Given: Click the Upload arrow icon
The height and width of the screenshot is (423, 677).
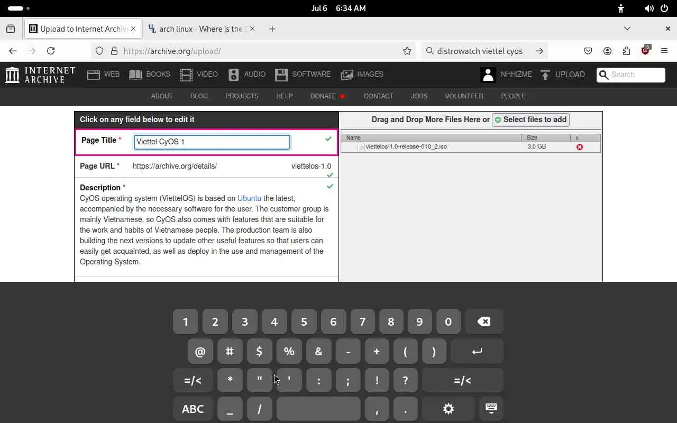Looking at the screenshot, I should click(545, 75).
